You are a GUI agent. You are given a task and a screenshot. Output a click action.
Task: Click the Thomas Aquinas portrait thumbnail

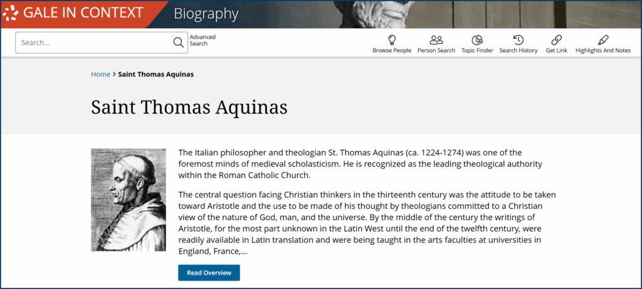pyautogui.click(x=129, y=199)
